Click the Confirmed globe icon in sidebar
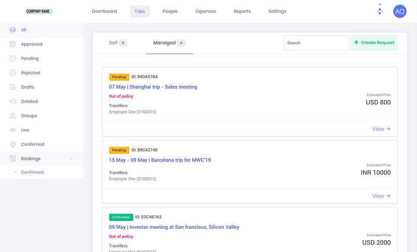The width and height of the screenshot is (417, 252). click(x=13, y=144)
